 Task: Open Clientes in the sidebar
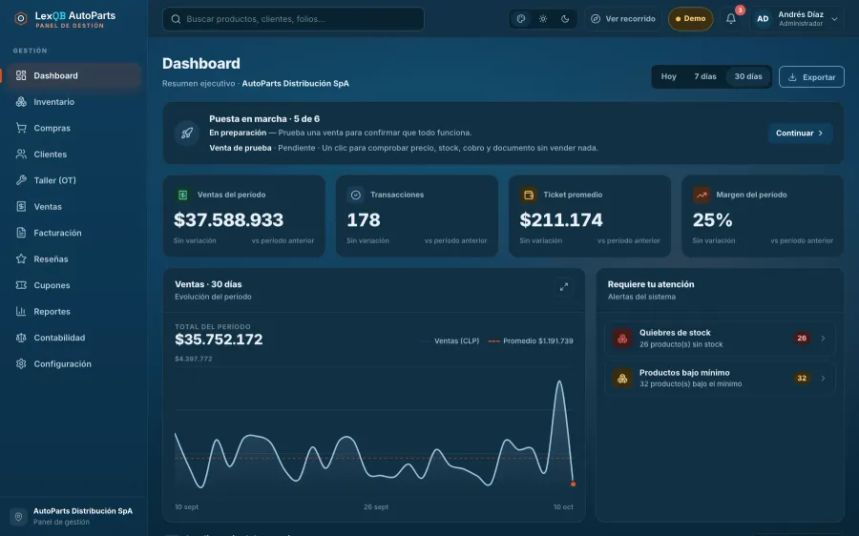click(73, 155)
